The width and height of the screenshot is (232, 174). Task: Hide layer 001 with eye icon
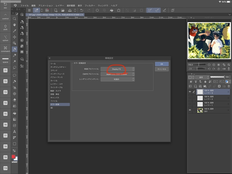point(190,110)
